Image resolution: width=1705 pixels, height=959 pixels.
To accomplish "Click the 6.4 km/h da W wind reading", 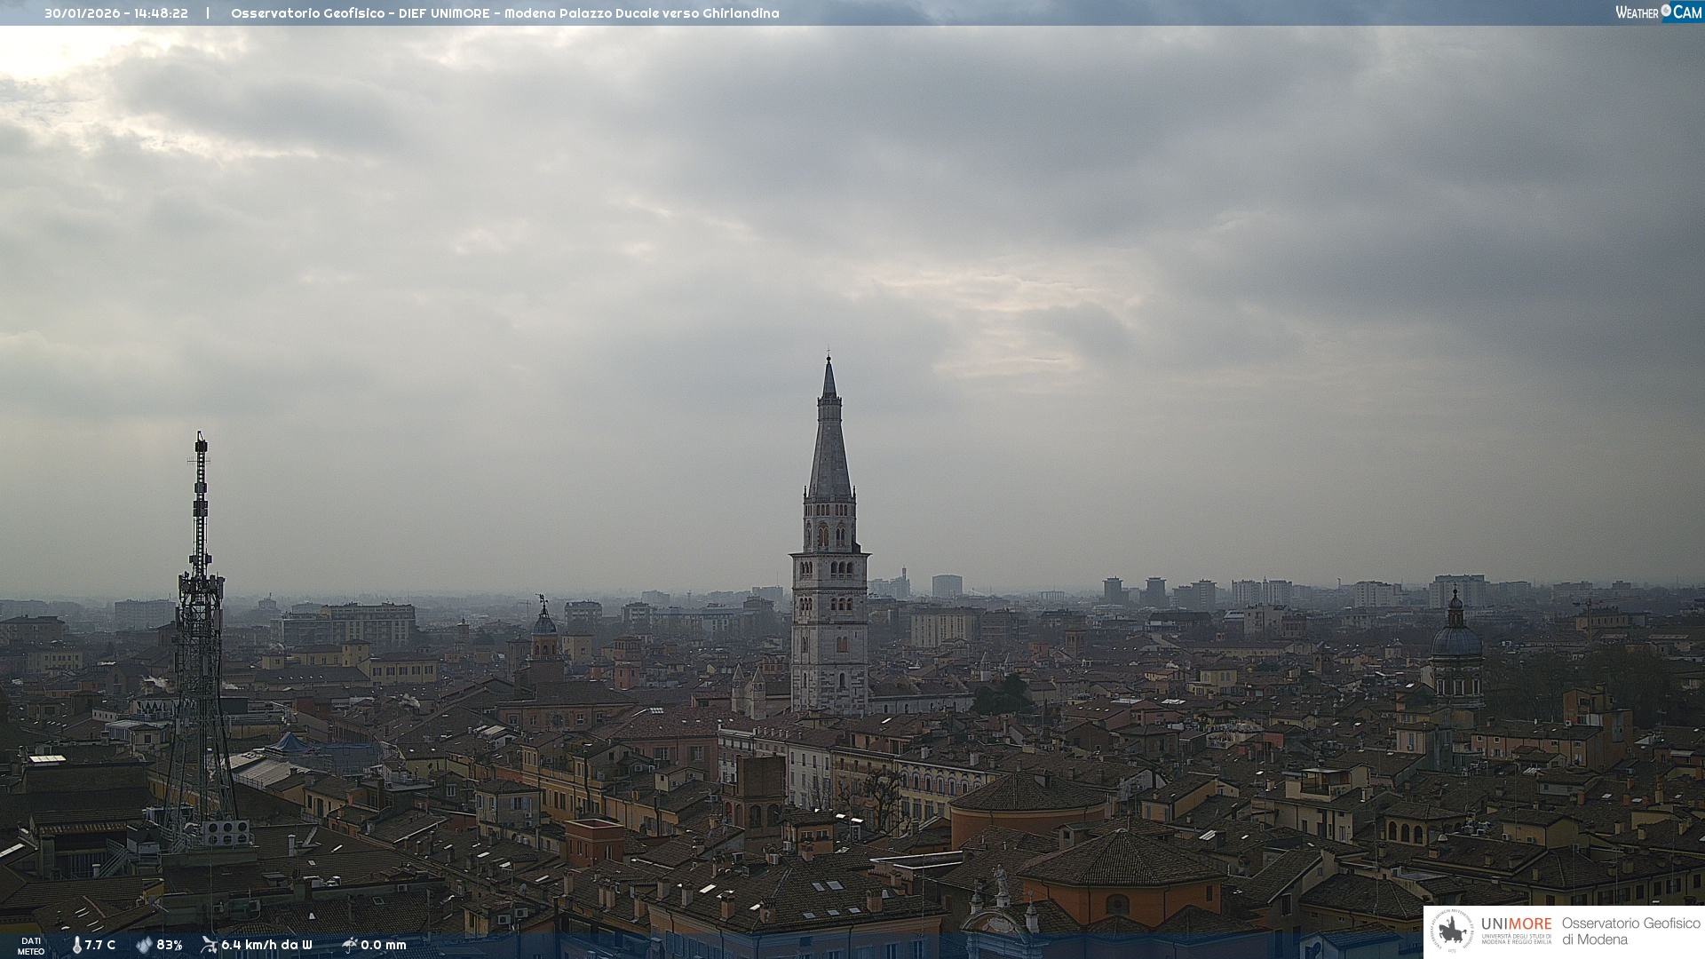I will click(266, 945).
